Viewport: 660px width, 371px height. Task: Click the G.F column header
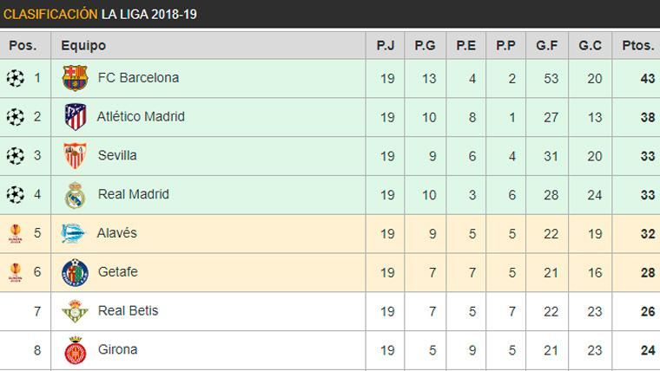click(547, 45)
